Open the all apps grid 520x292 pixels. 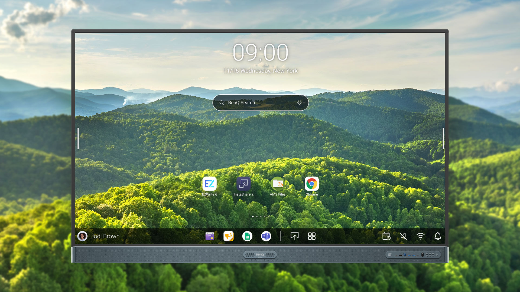[312, 236]
